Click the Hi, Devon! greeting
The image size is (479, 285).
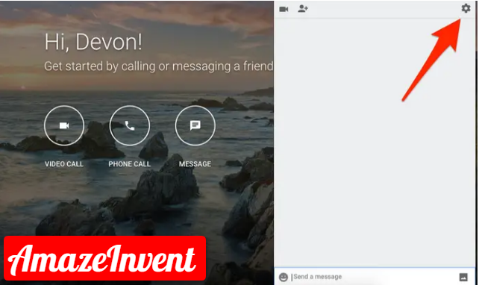(93, 43)
